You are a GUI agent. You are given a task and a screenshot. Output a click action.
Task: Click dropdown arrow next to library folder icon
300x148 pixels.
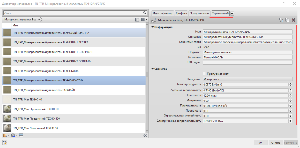coord(8,136)
